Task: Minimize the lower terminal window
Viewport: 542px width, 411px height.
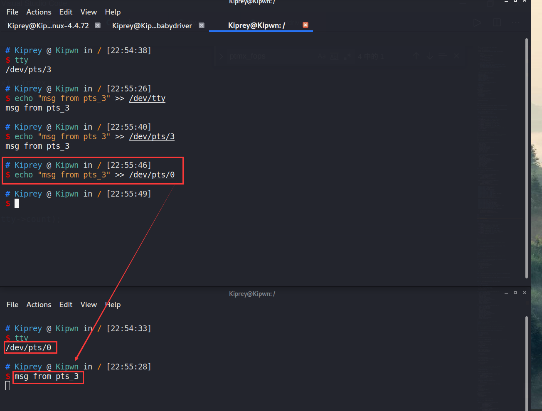Action: 506,293
